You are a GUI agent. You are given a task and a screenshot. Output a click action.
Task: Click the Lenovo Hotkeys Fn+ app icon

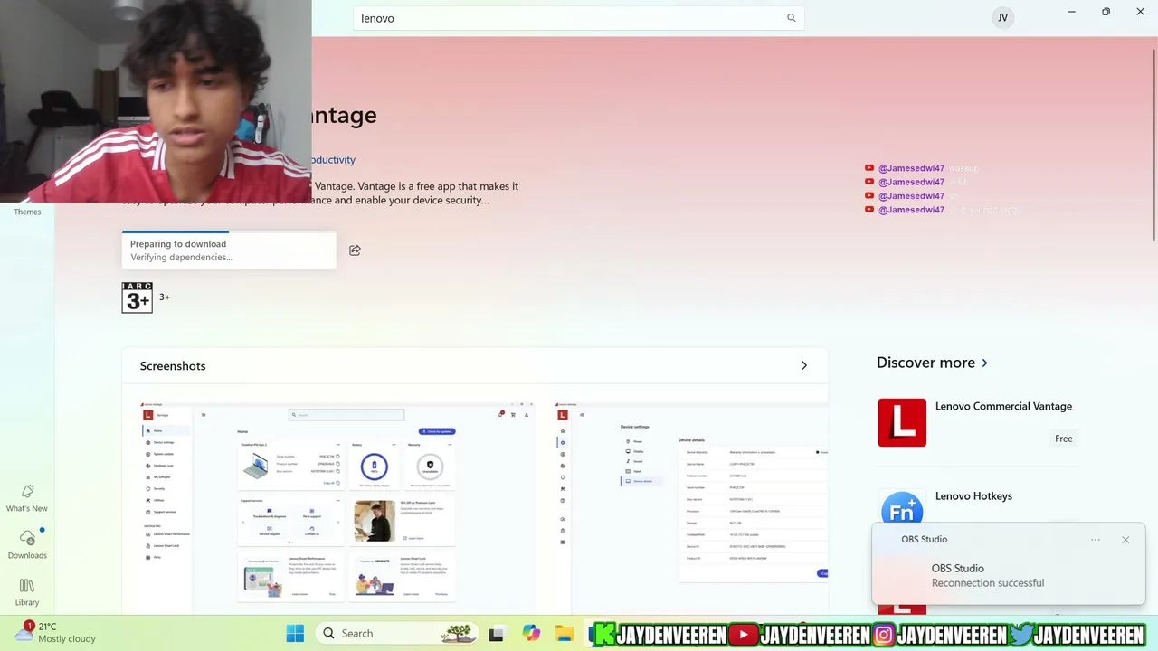902,511
